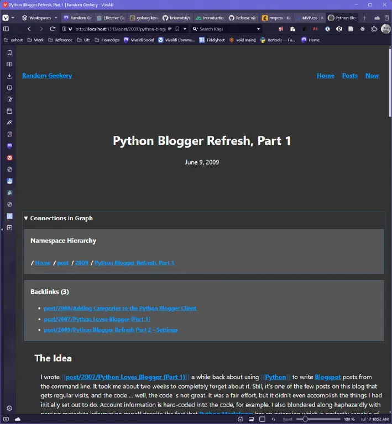Open the Window panel in the sidebar
Screen dimensions: 392x424
tap(9, 111)
